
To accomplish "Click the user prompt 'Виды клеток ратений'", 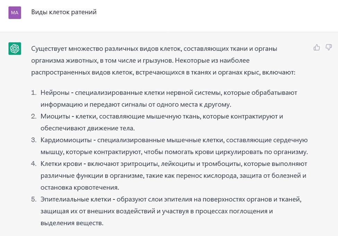I will 64,12.
